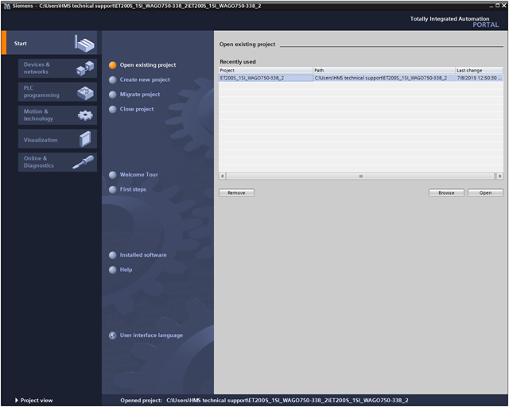Viewport: 509px width, 407px height.
Task: Click Installed software link
Action: (x=143, y=255)
